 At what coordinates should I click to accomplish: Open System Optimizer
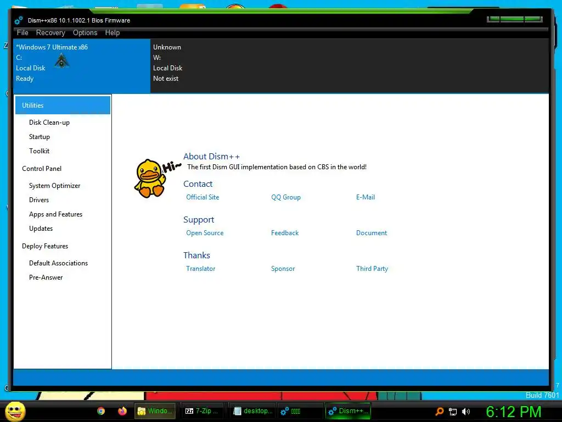coord(54,186)
